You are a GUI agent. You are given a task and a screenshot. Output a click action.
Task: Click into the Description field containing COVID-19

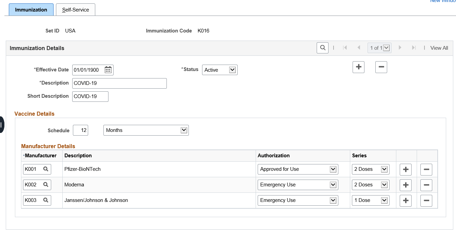[119, 83]
